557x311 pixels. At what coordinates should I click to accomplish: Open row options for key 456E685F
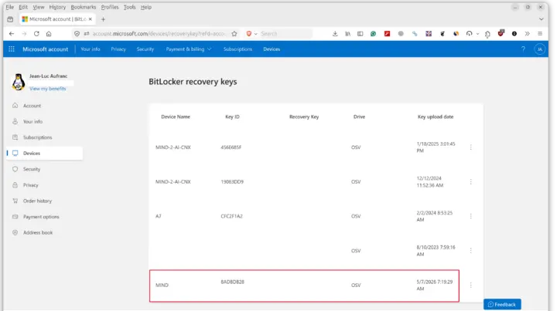[470, 147]
